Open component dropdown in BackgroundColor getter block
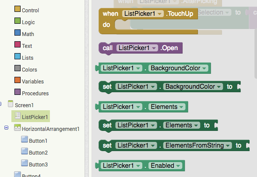 [121, 68]
